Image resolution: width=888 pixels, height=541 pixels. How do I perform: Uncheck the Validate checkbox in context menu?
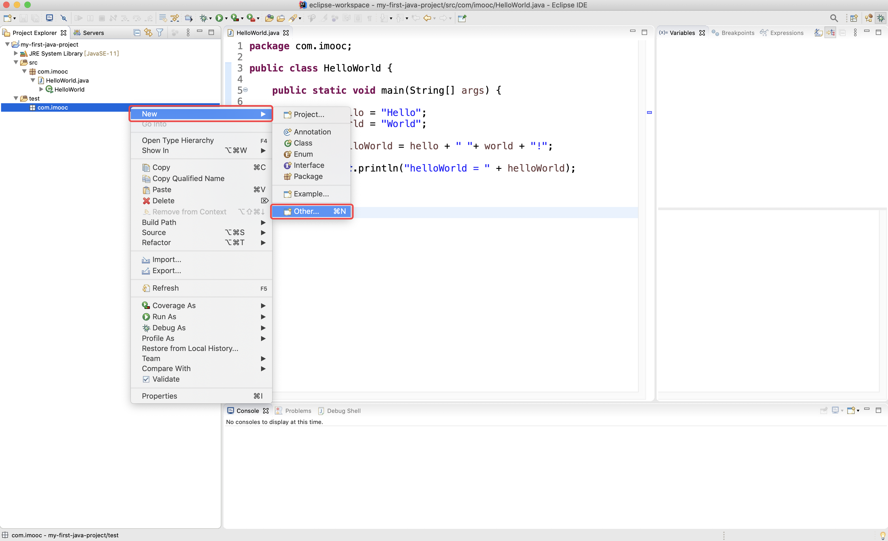(146, 379)
